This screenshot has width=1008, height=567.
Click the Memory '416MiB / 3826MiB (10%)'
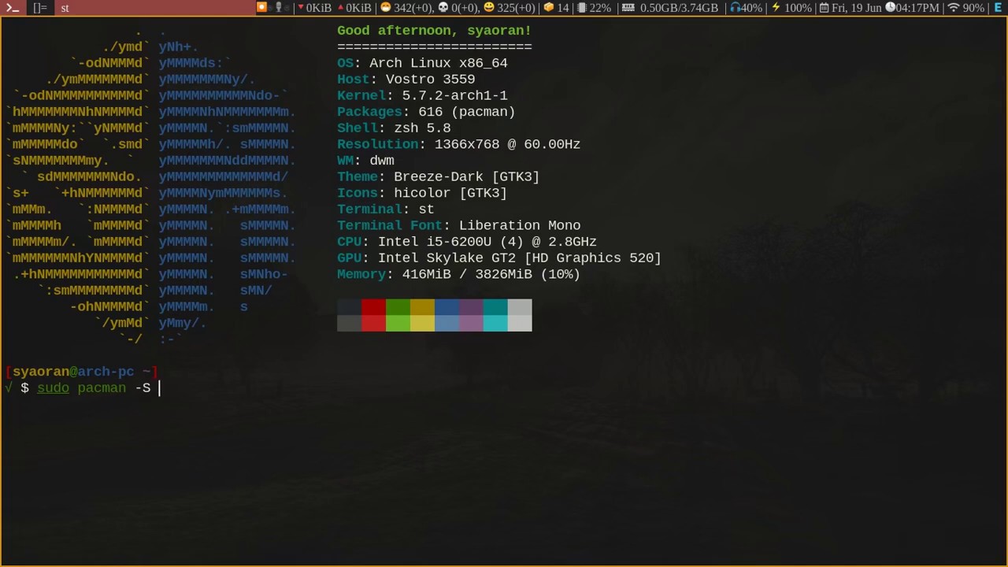click(491, 274)
